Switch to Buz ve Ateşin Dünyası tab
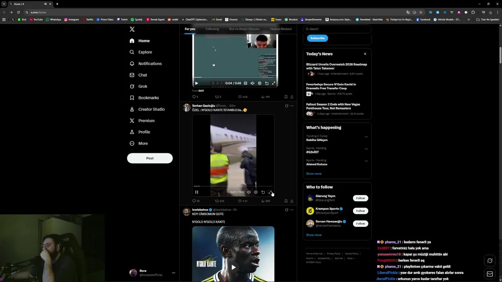 pos(244,29)
